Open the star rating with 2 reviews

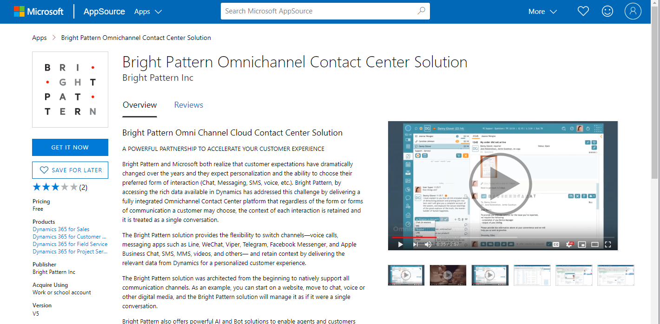[60, 187]
